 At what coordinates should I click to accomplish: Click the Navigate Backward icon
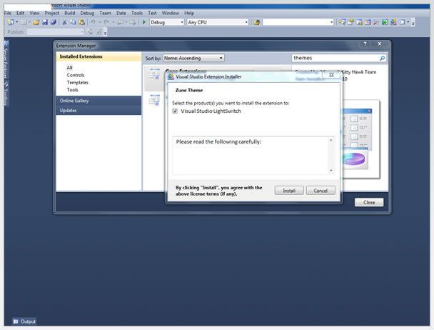(x=120, y=22)
